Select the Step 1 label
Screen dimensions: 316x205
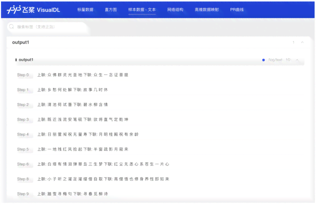[x=23, y=90]
